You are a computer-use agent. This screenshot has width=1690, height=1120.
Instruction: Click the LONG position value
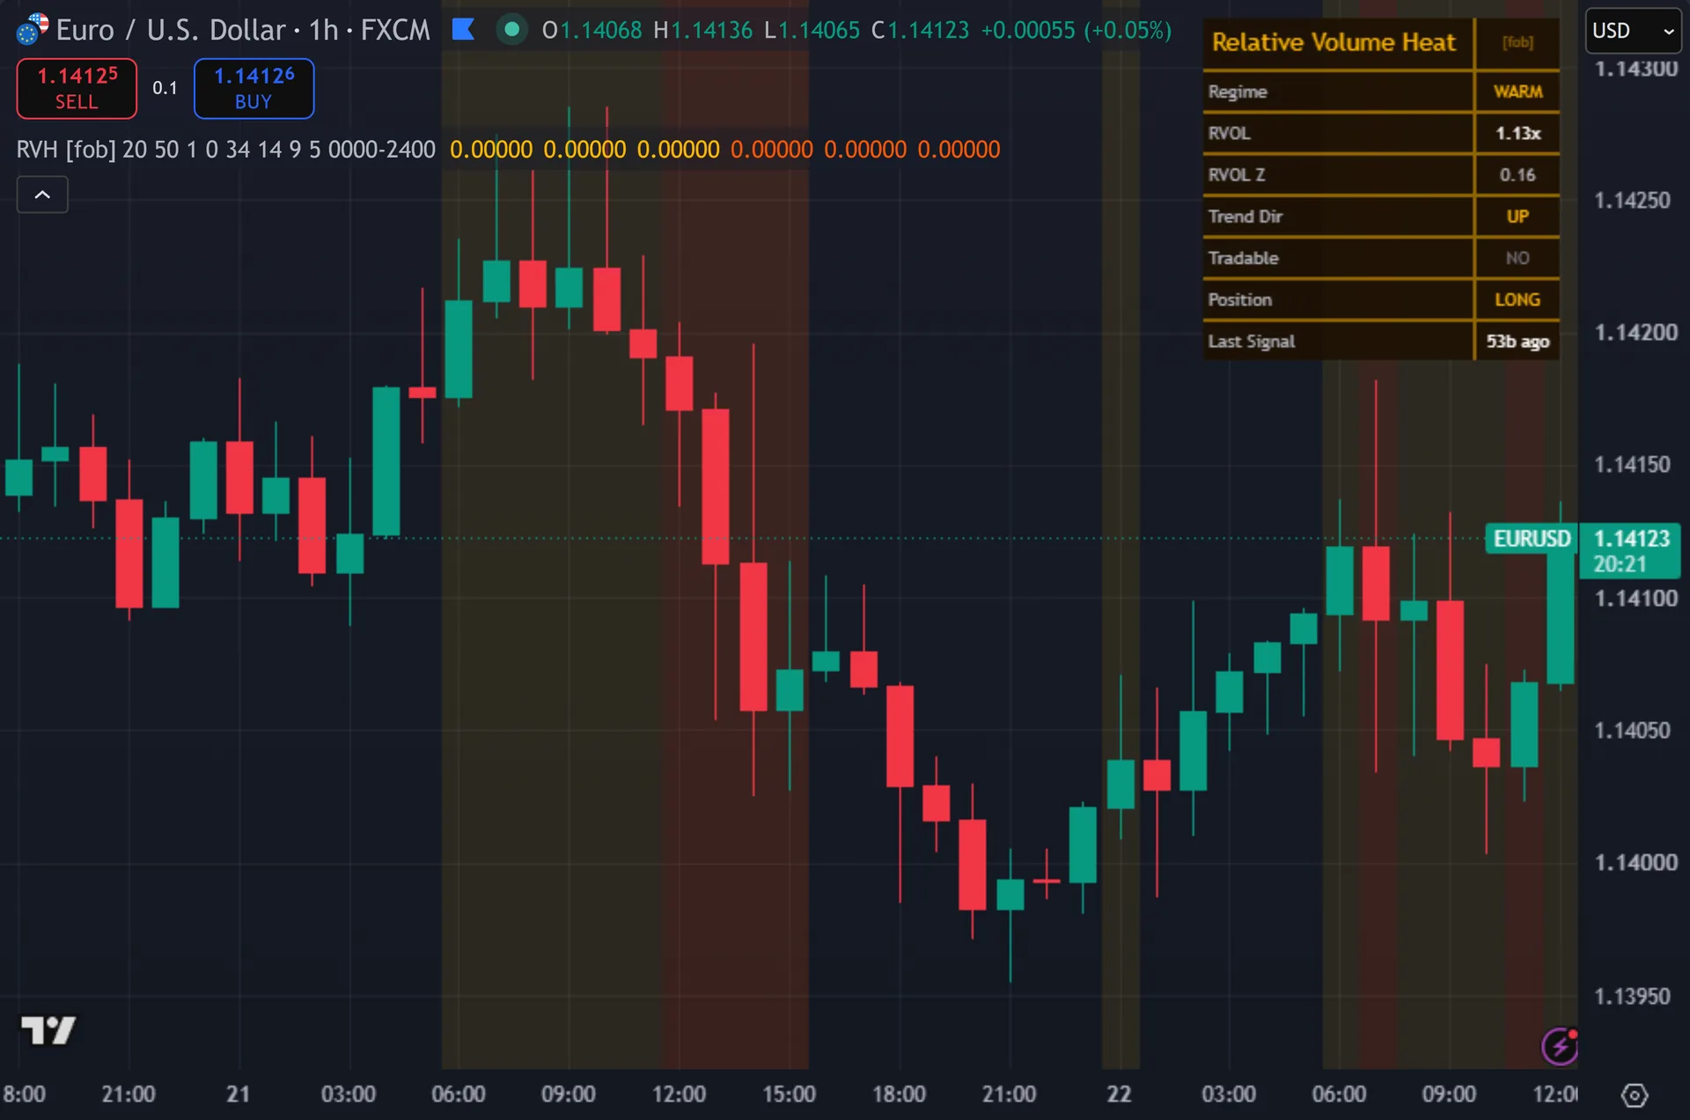[1517, 299]
